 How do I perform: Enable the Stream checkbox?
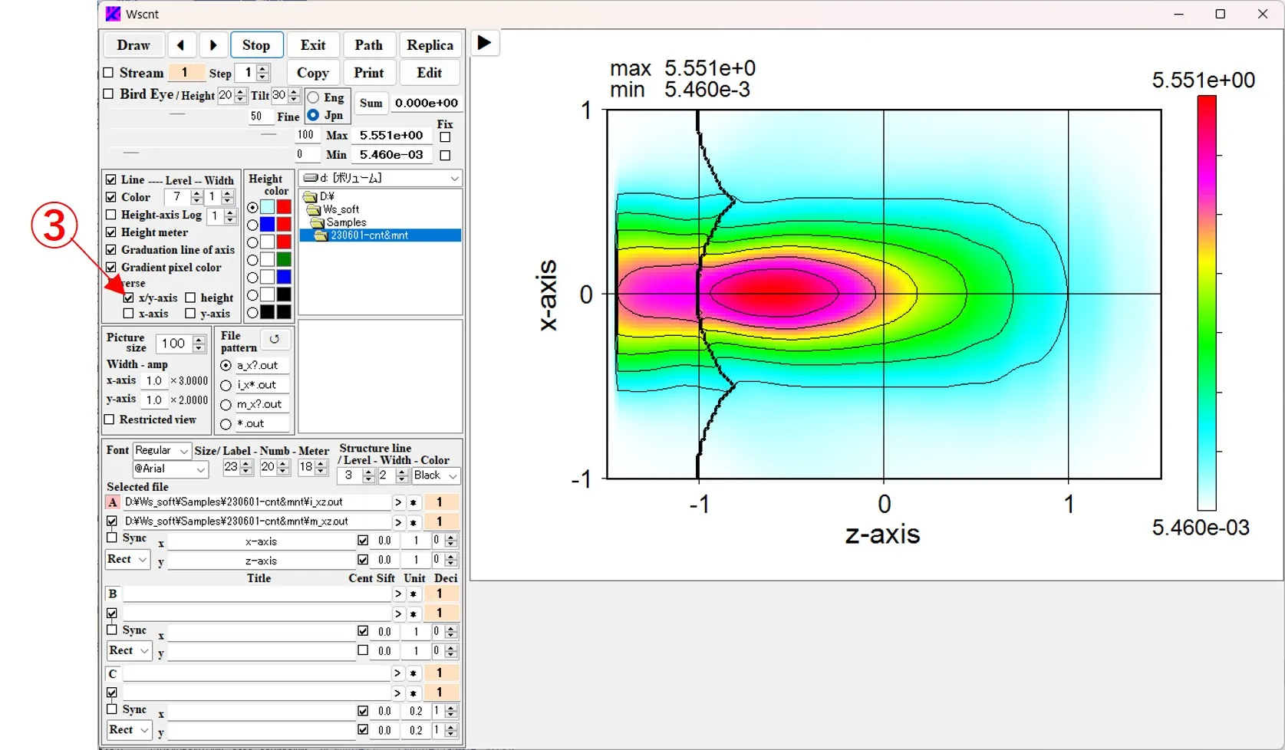[108, 72]
